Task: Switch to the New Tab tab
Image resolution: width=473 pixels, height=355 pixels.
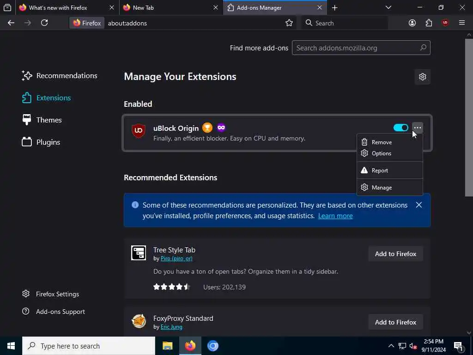Action: click(171, 7)
